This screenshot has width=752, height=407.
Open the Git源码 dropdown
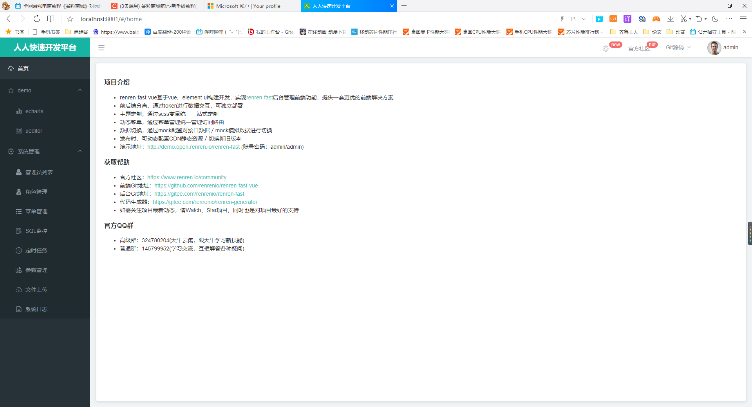pyautogui.click(x=678, y=47)
